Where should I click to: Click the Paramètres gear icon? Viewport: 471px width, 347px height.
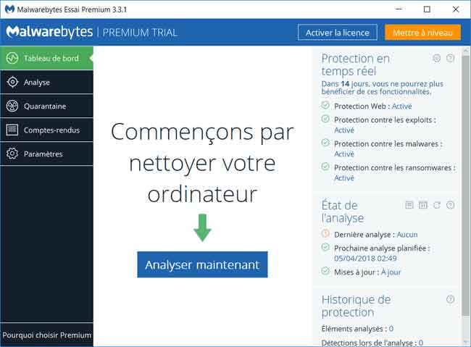tap(12, 154)
